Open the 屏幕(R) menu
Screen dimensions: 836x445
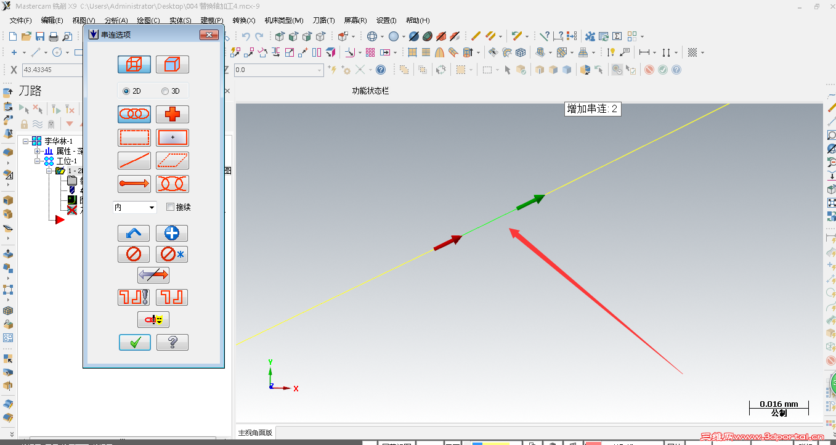click(x=355, y=20)
